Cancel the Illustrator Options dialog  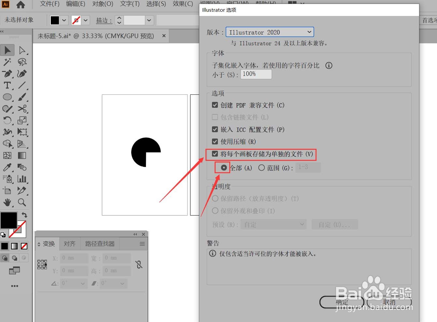[x=389, y=302]
